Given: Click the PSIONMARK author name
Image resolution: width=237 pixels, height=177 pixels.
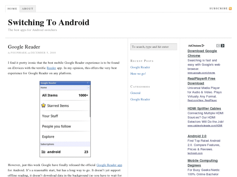Looking at the screenshot, I should tap(19, 53).
